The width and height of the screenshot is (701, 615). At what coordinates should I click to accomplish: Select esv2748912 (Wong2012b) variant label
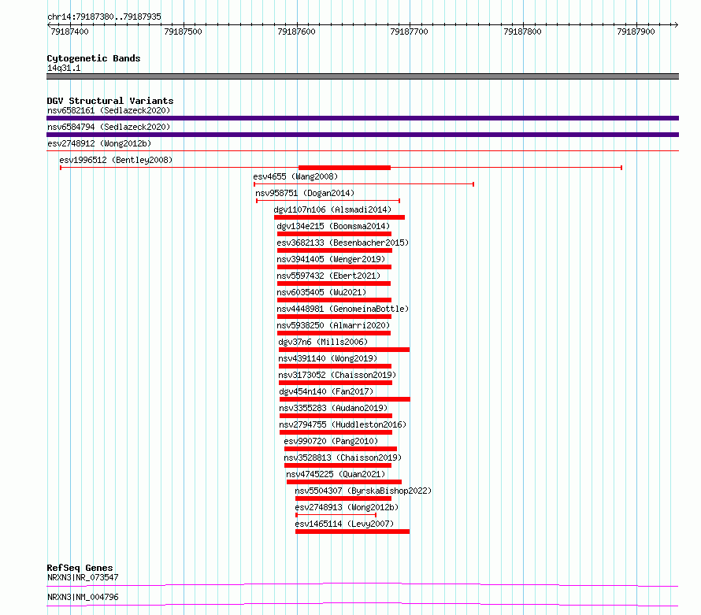[99, 143]
